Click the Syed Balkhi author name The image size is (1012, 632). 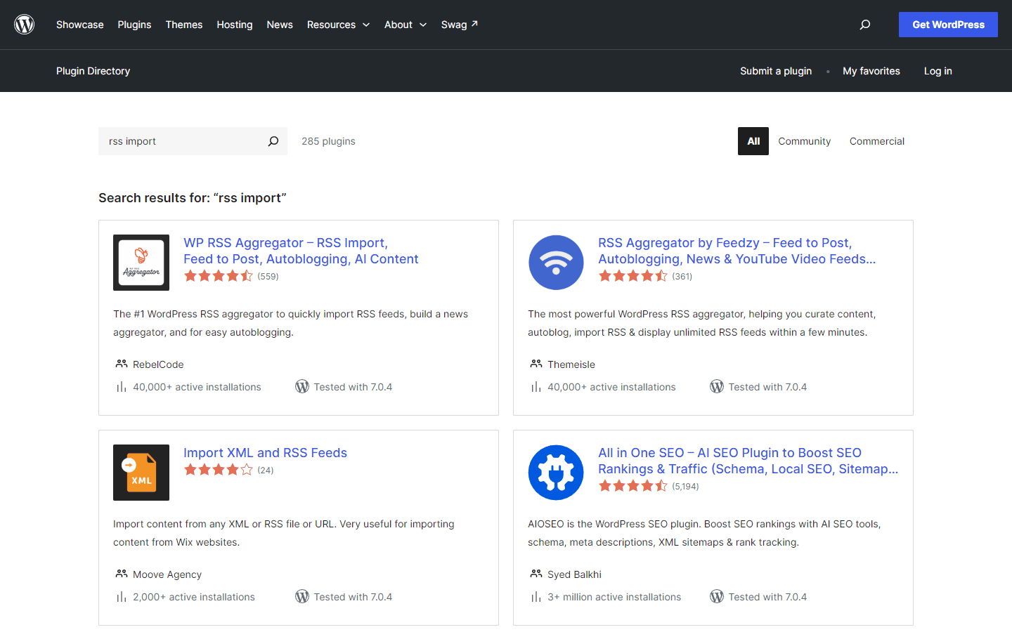[574, 574]
